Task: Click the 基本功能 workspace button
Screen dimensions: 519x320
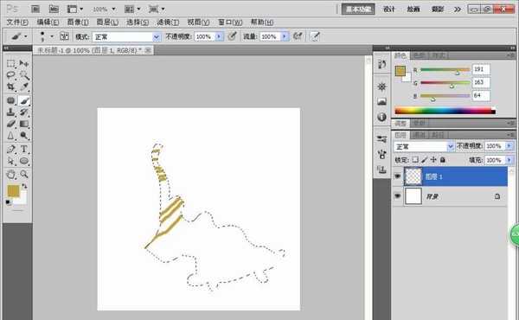Action: (x=358, y=9)
